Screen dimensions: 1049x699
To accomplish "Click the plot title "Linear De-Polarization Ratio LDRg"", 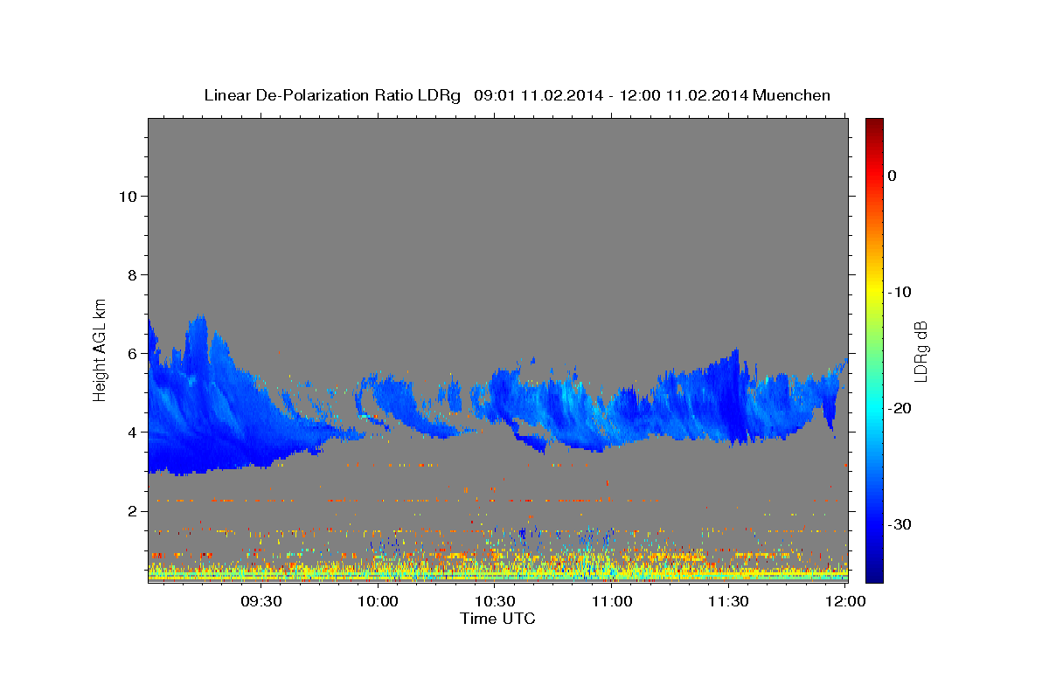I will pyautogui.click(x=332, y=95).
